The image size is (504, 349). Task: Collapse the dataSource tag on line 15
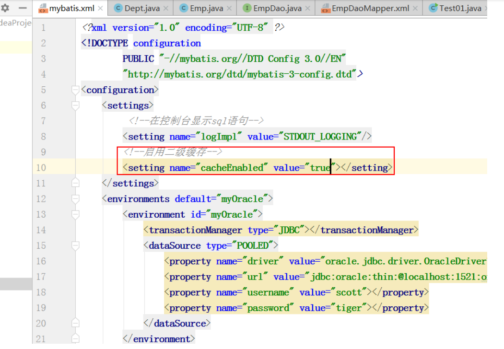tap(75, 246)
